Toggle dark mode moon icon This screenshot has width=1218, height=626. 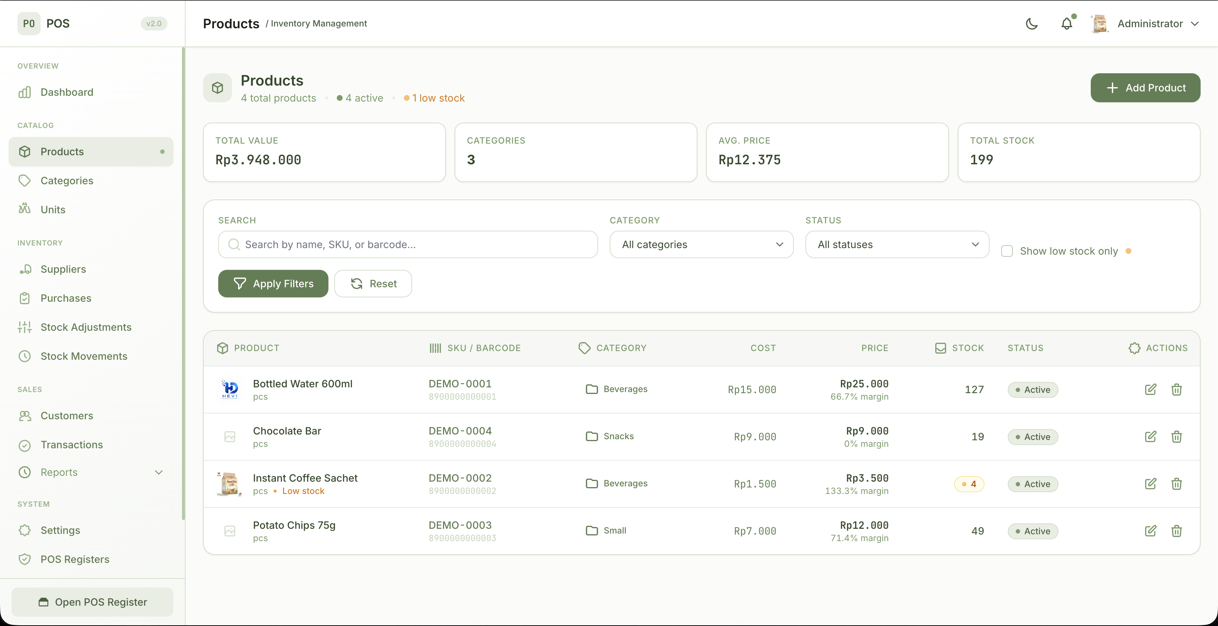[1031, 24]
